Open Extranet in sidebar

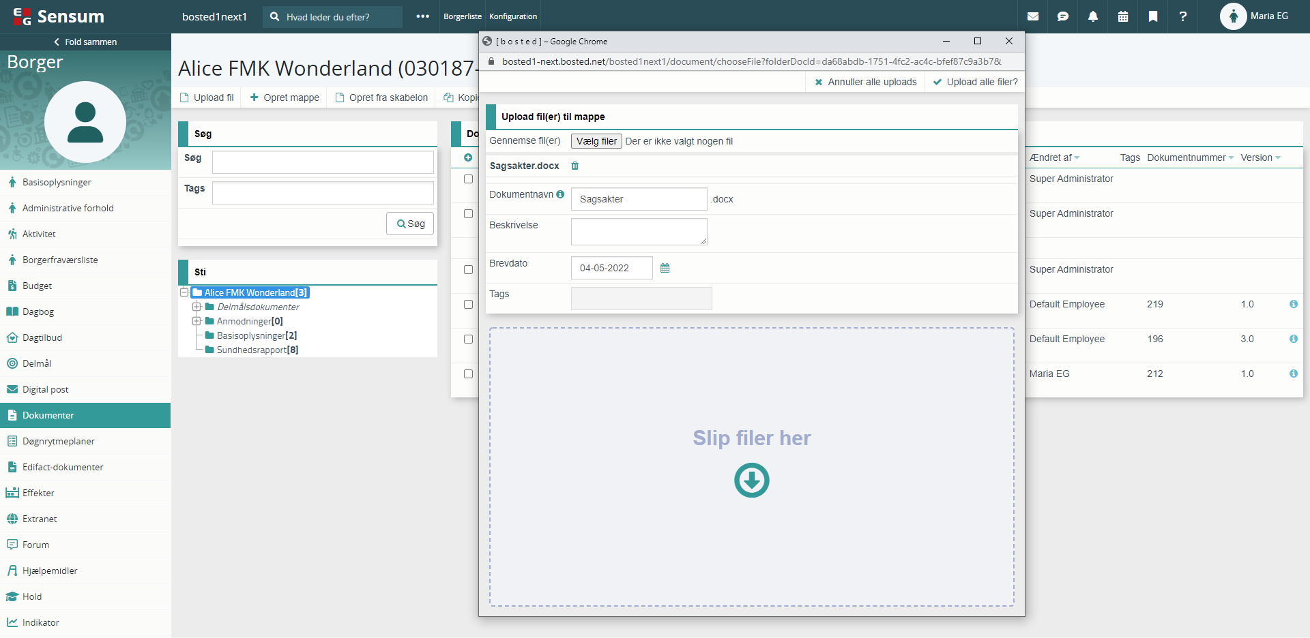click(85, 519)
